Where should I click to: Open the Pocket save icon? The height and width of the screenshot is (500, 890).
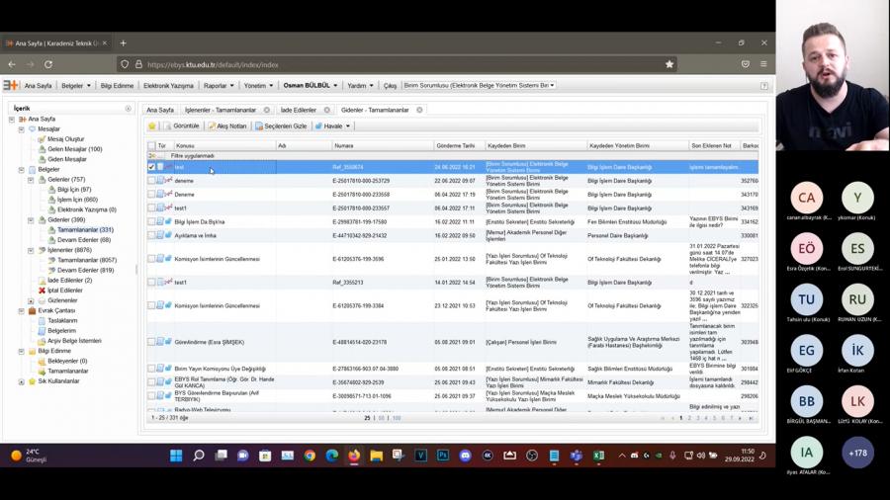[x=746, y=64]
